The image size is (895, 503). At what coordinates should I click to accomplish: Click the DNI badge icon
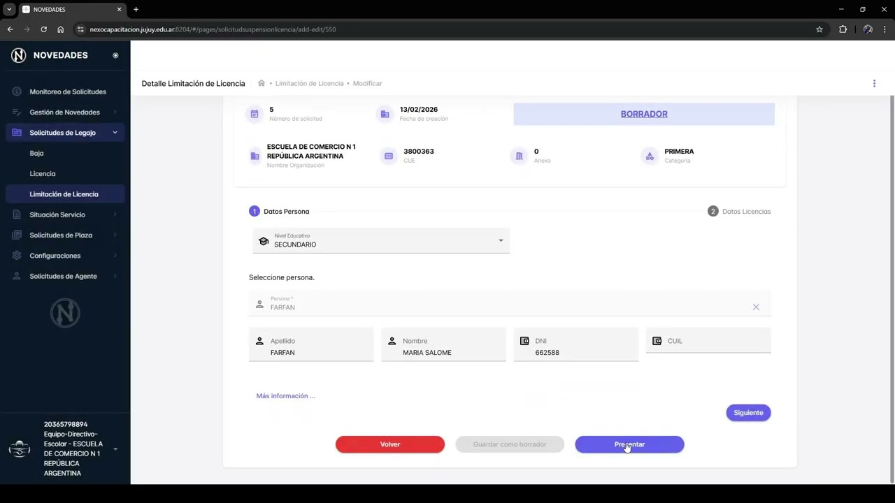[524, 341]
